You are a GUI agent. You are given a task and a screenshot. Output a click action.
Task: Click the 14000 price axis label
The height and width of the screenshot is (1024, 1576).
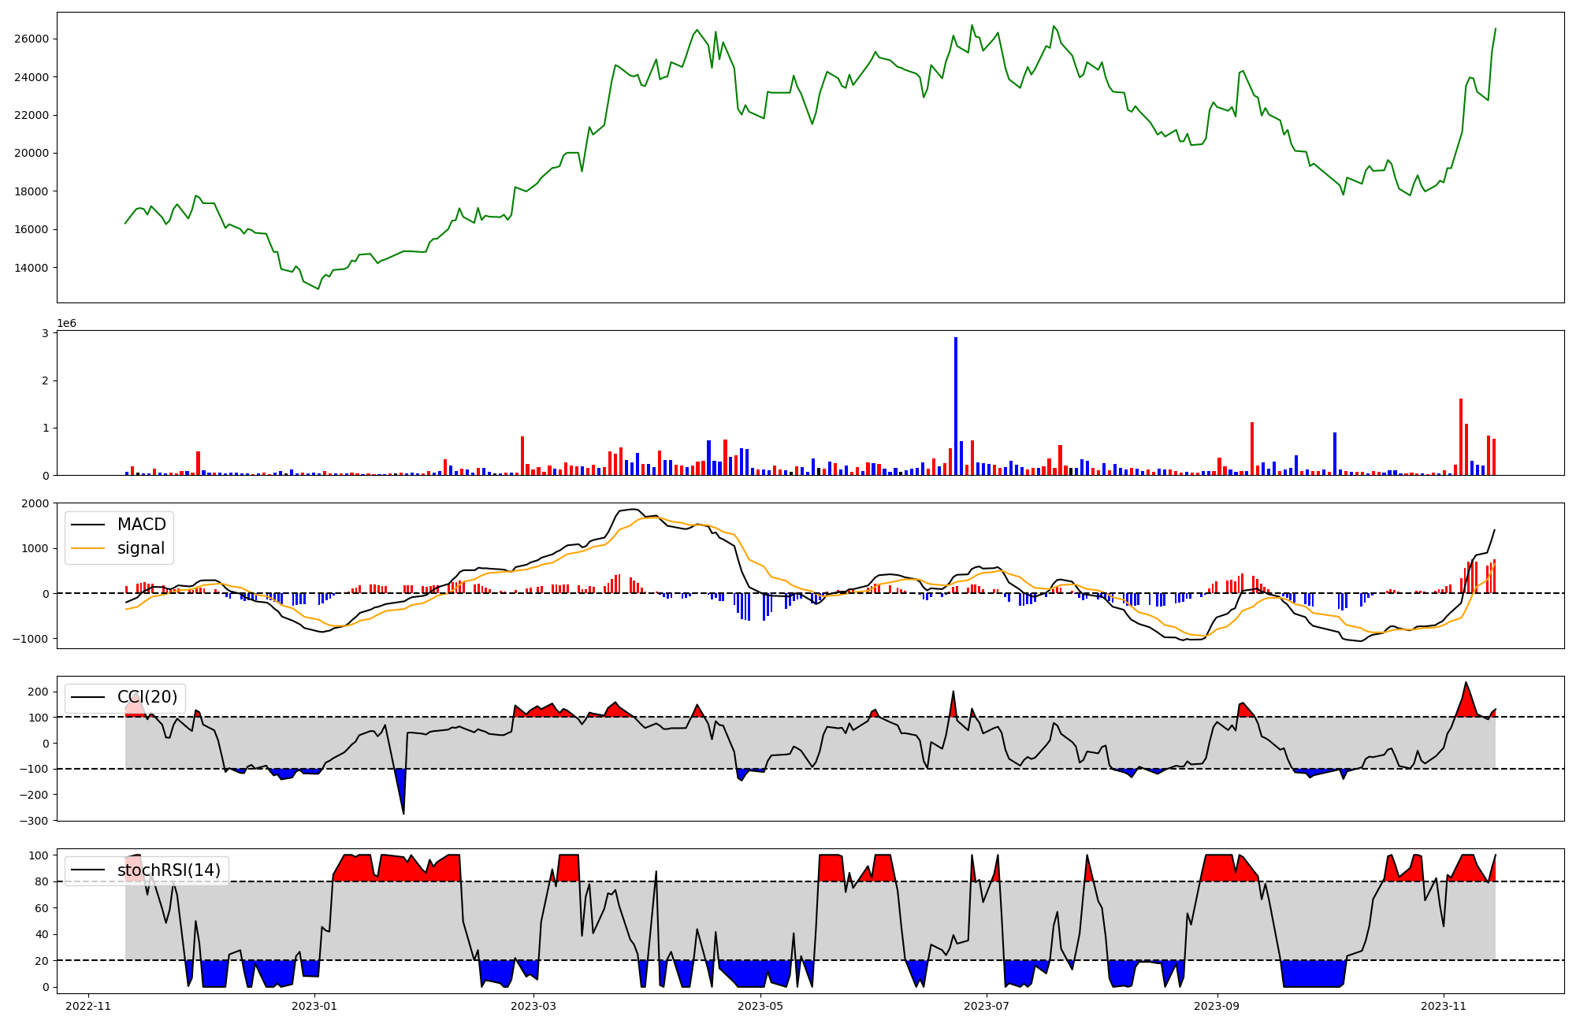pyautogui.click(x=32, y=268)
